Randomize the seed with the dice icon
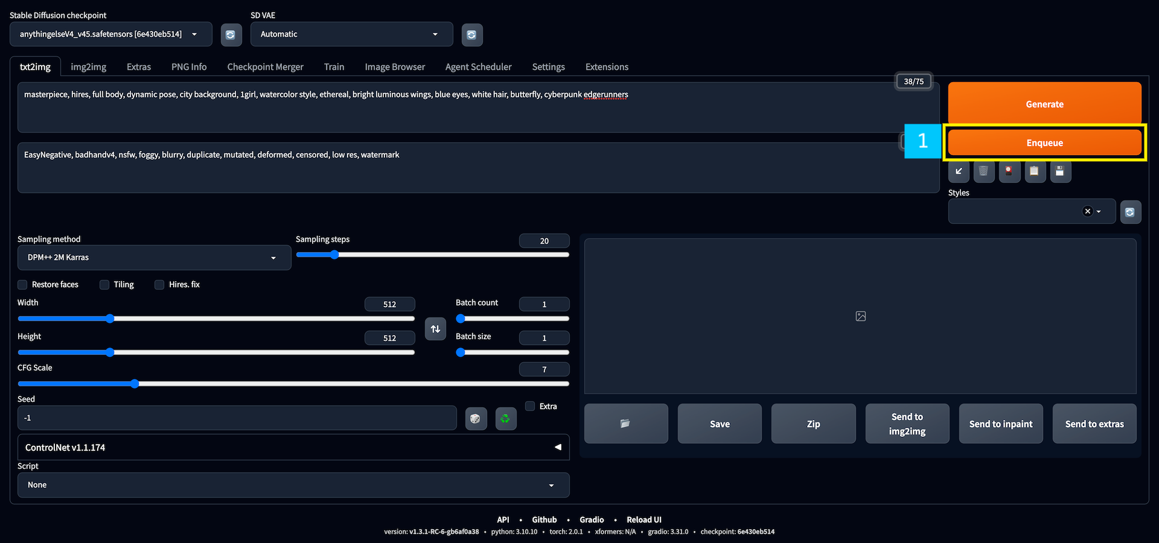Image resolution: width=1159 pixels, height=543 pixels. tap(476, 418)
